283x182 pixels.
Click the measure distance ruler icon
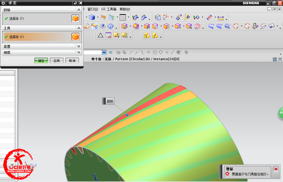click(x=220, y=18)
